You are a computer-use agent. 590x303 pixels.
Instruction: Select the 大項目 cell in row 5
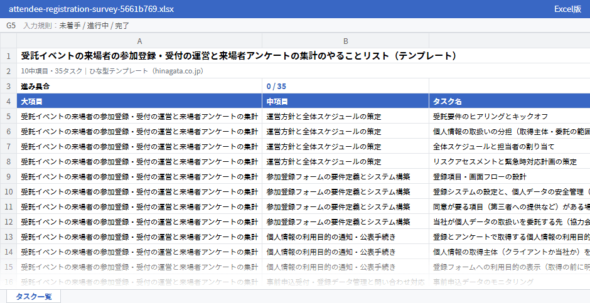[x=139, y=116]
